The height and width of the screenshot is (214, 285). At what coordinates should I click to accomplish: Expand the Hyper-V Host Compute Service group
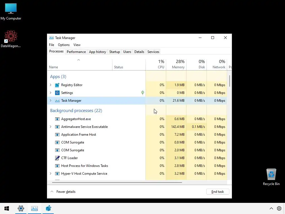(51, 174)
